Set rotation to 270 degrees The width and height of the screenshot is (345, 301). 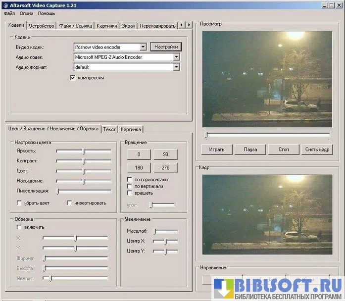(165, 168)
